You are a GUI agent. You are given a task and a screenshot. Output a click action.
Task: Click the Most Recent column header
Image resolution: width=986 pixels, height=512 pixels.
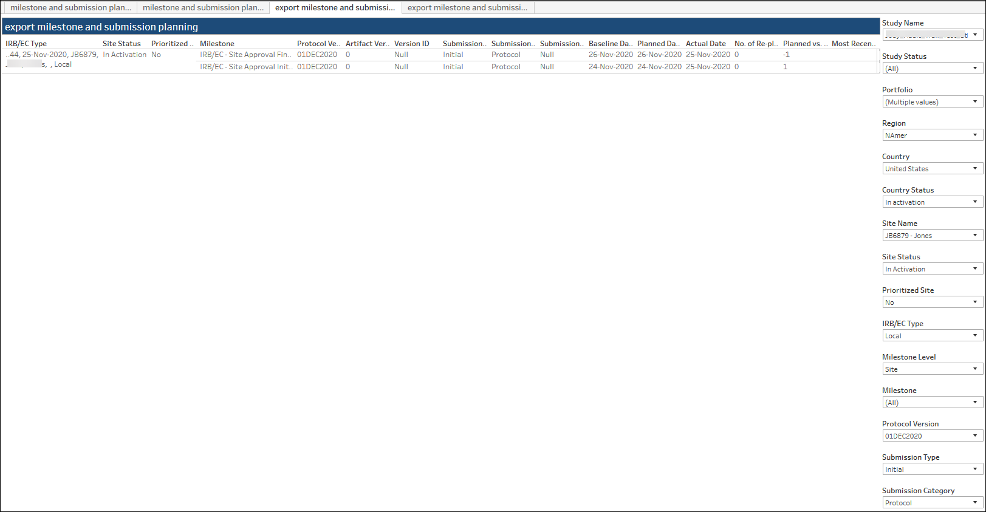[854, 44]
